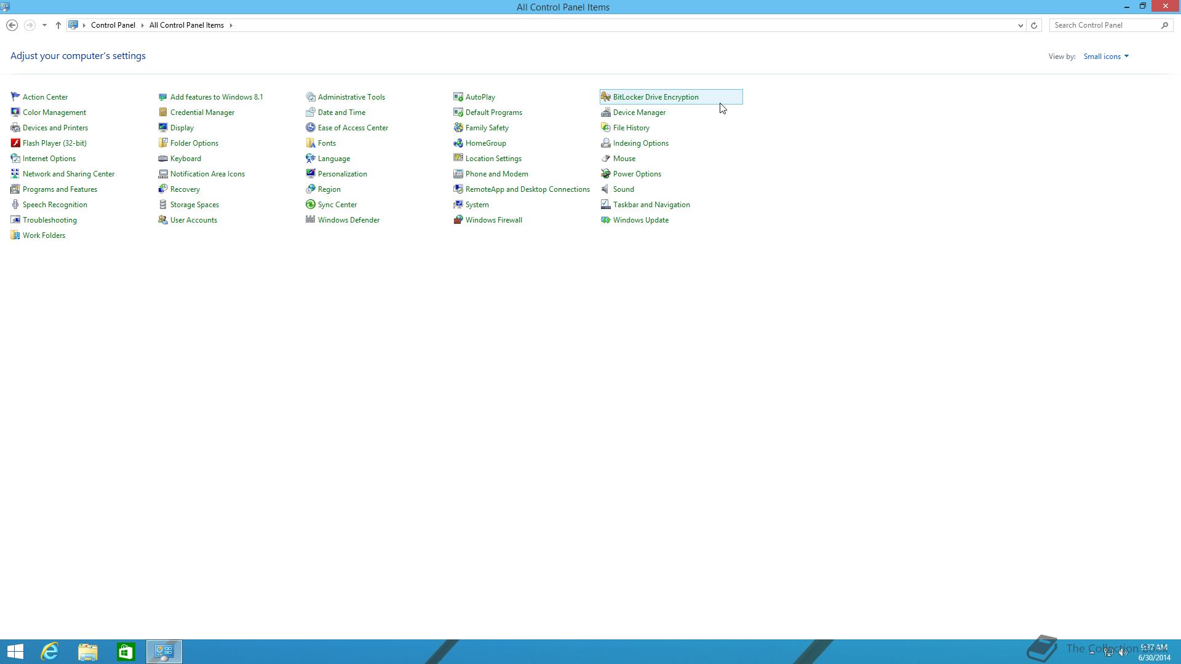Open Device Manager
1181x664 pixels.
[639, 113]
